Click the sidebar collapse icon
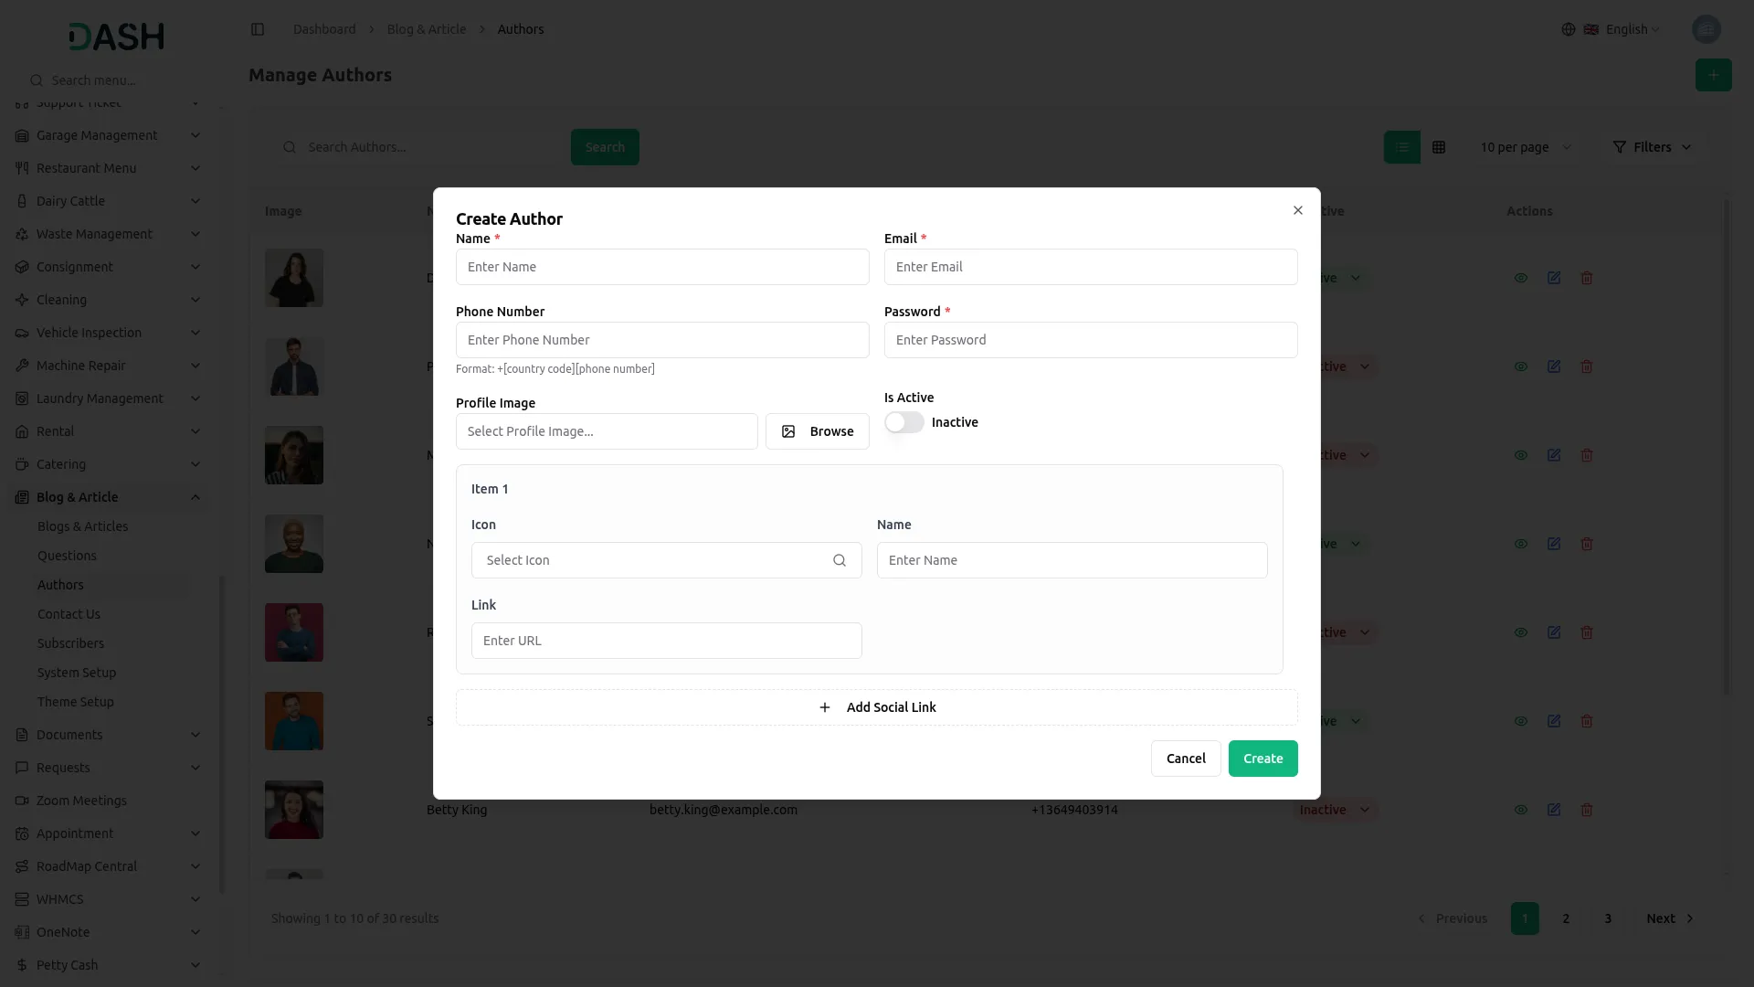 (x=258, y=29)
